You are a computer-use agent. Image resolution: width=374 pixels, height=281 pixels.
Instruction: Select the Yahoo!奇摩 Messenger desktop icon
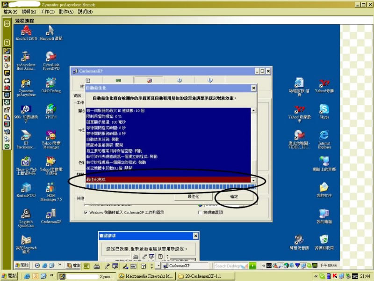[x=51, y=140]
